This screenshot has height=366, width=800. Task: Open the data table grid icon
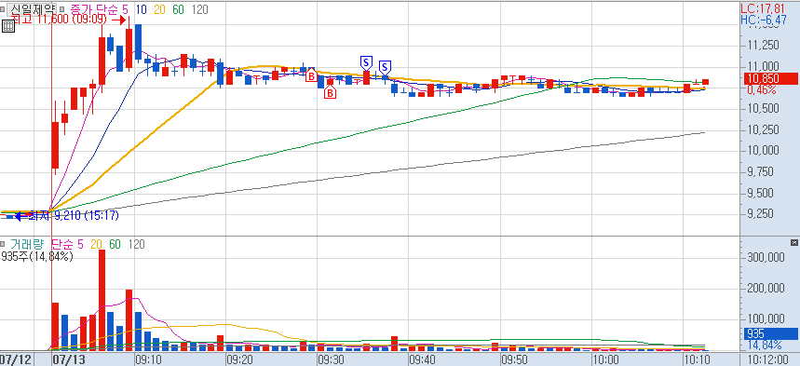point(7,26)
